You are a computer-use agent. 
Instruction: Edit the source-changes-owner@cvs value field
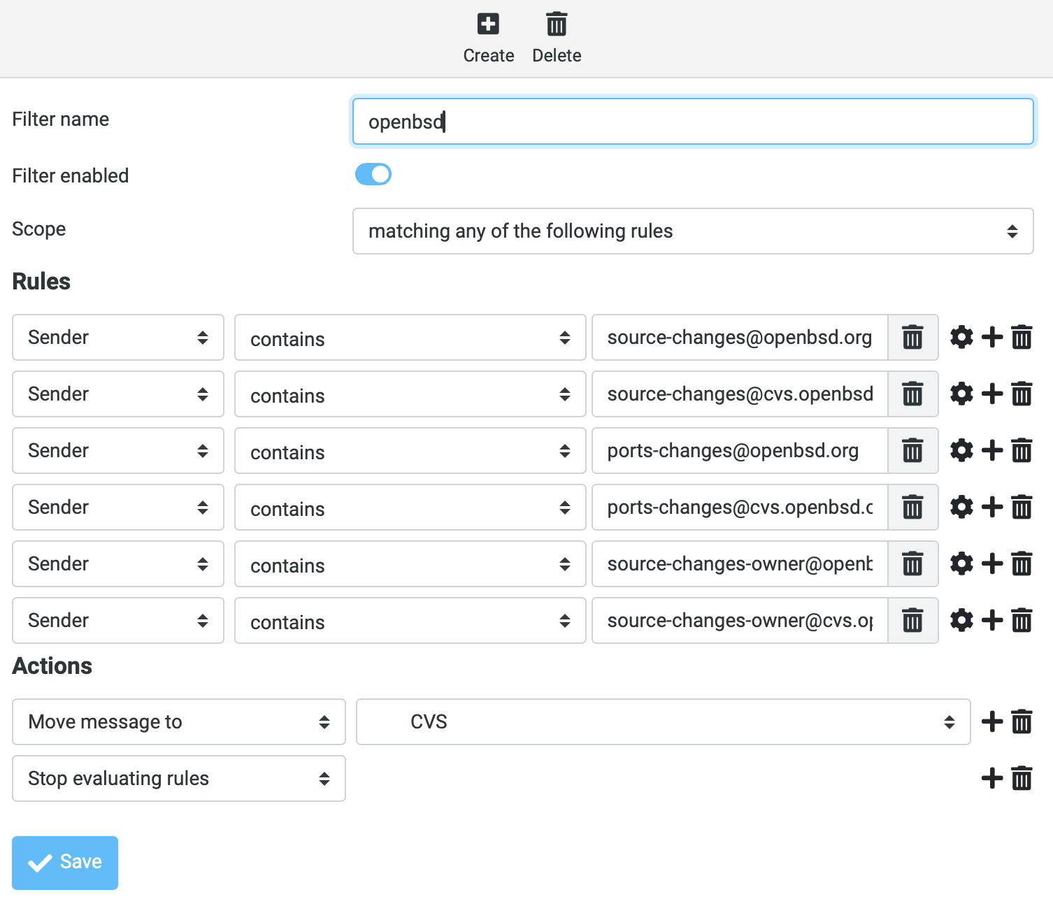pyautogui.click(x=740, y=620)
